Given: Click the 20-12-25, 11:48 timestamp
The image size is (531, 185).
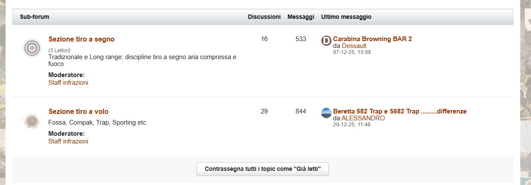Looking at the screenshot, I should point(351,125).
